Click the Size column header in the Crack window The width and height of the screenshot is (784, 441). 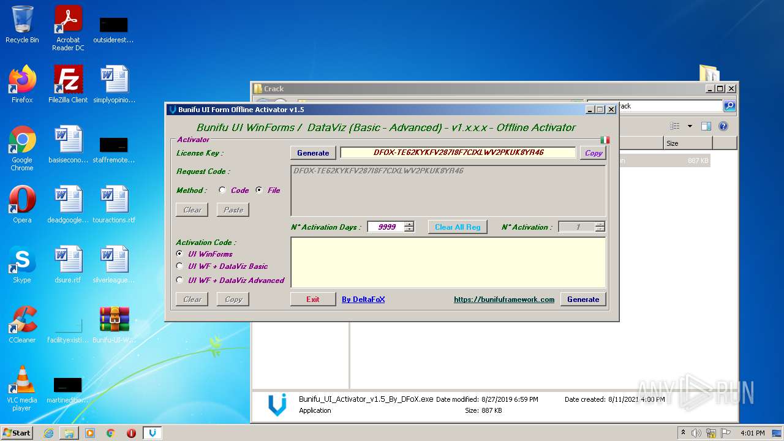pos(688,143)
